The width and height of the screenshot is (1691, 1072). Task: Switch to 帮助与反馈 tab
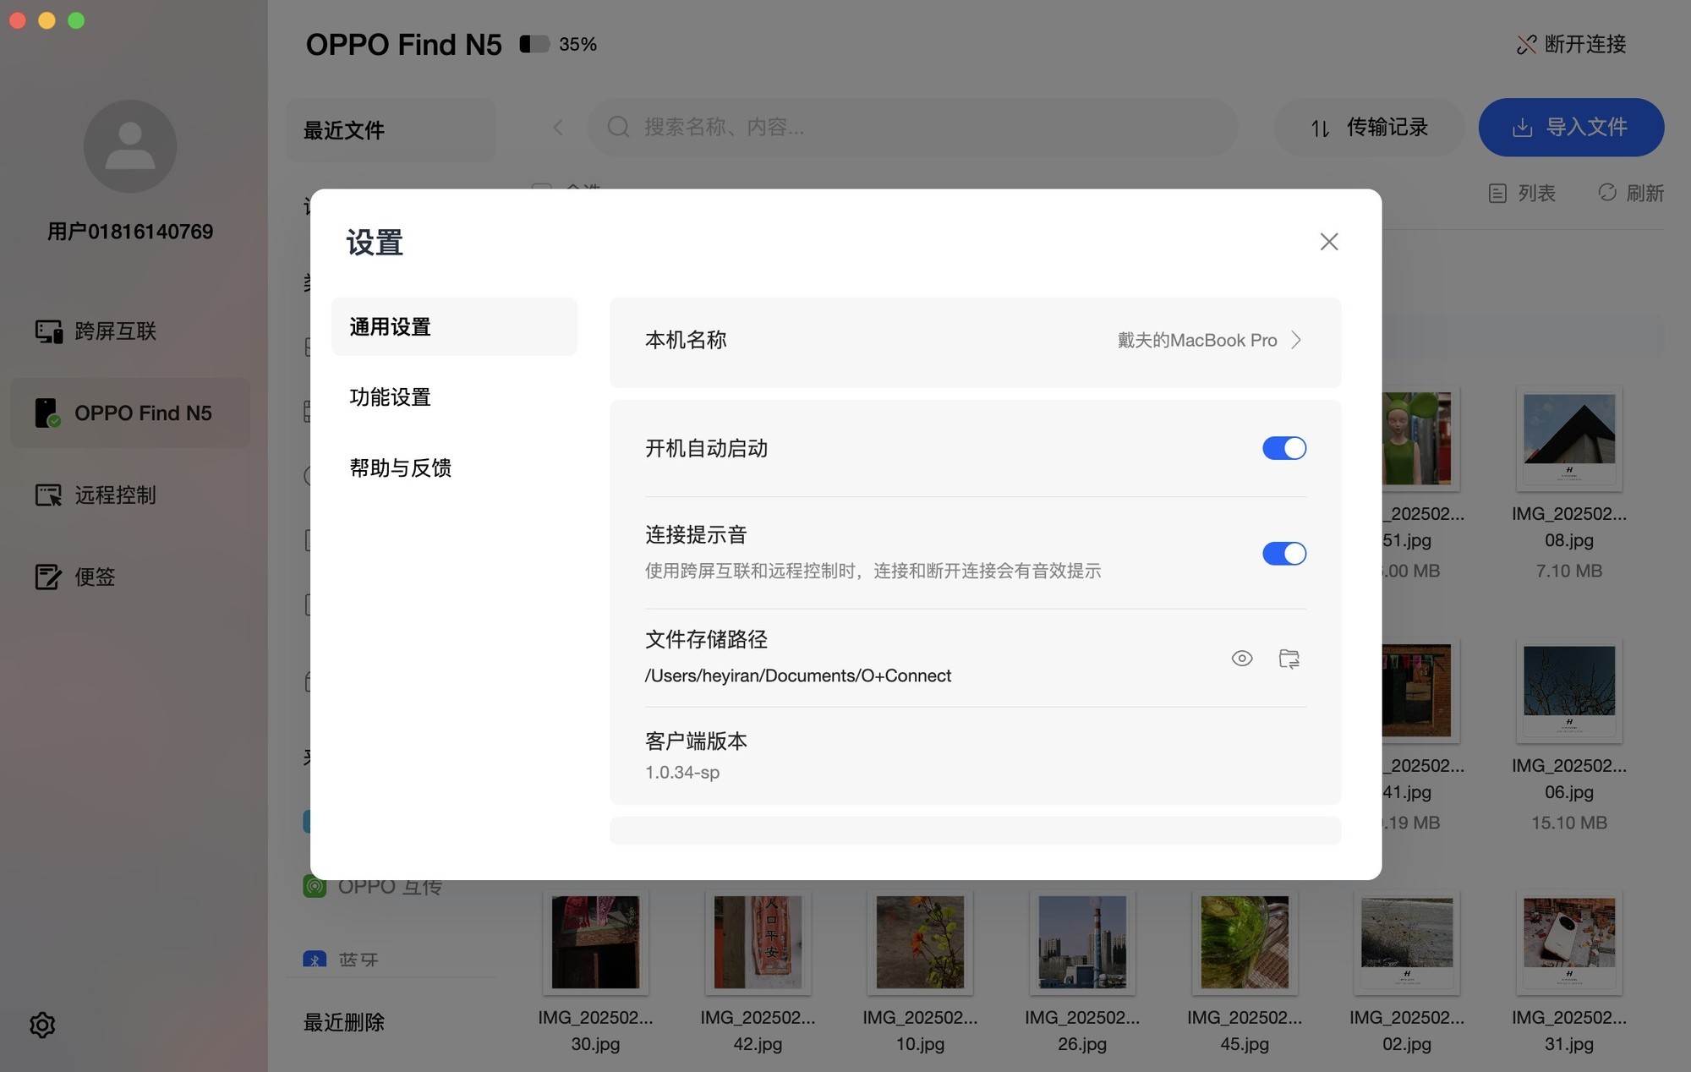pos(400,468)
